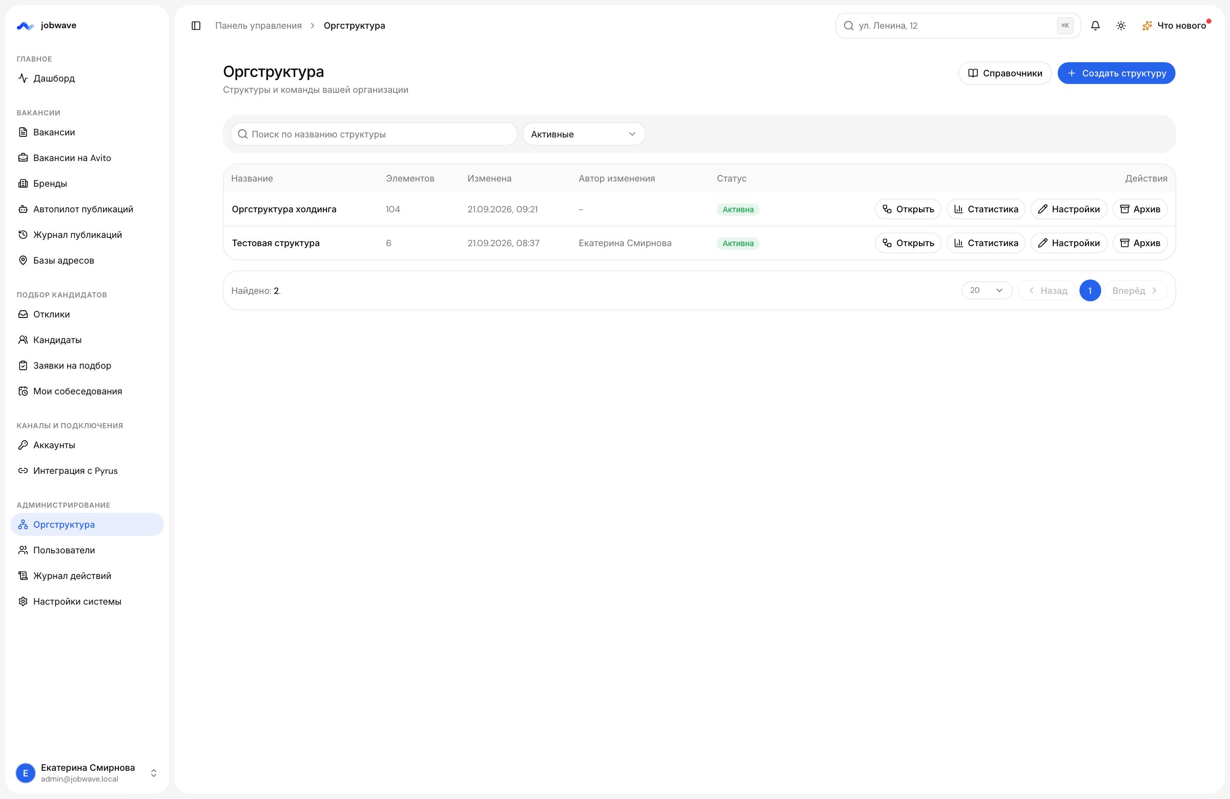
Task: Click the Вакансии на Avito briefcase icon
Action: click(23, 158)
